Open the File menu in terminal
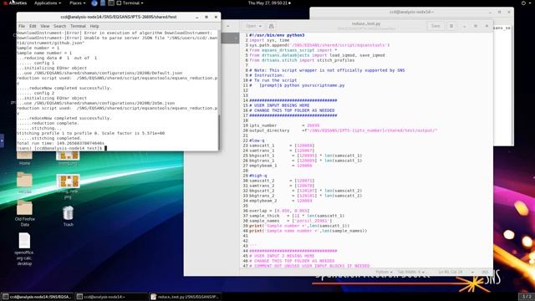The width and height of the screenshot is (535, 301). tap(22, 26)
